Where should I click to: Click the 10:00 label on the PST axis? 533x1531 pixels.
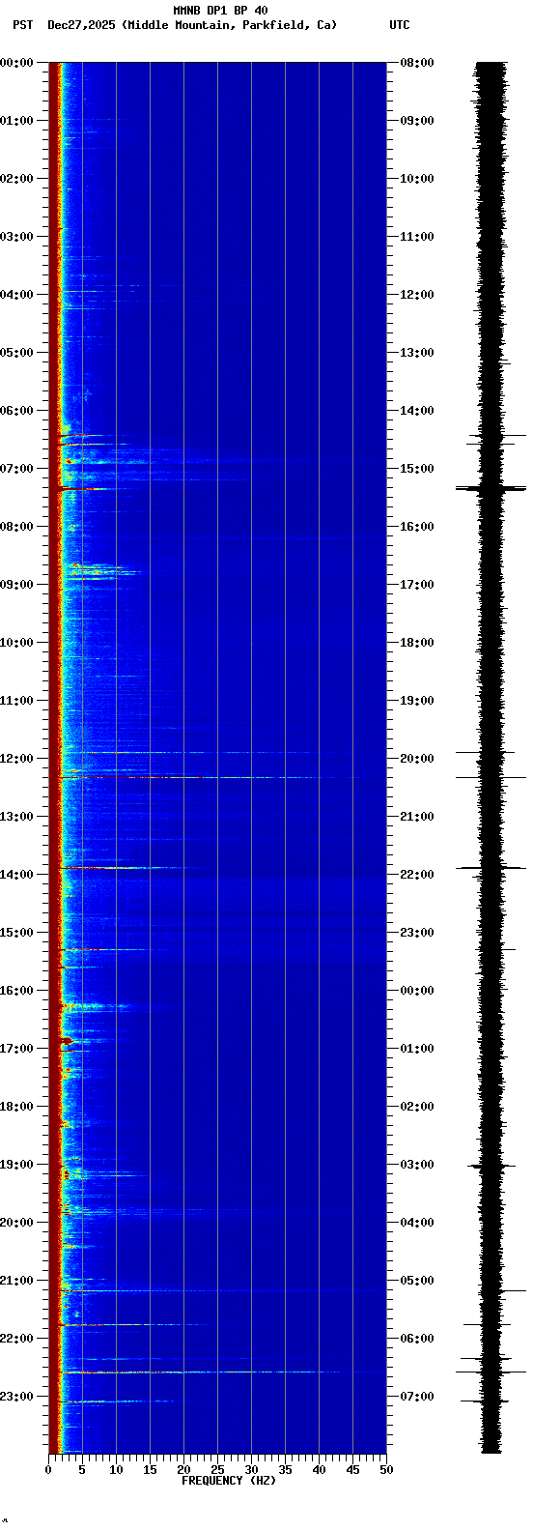tap(16, 643)
